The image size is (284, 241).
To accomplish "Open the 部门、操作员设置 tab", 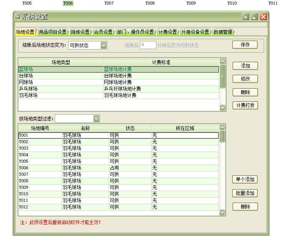I will tap(135, 32).
